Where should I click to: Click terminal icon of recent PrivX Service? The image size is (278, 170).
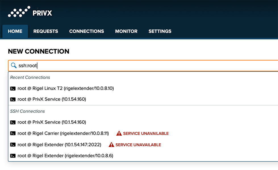[x=13, y=99]
